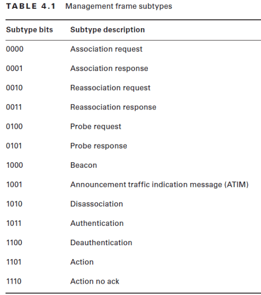Click the 'Probe request' row
Image resolution: width=261 pixels, height=295 pixels.
coord(96,127)
